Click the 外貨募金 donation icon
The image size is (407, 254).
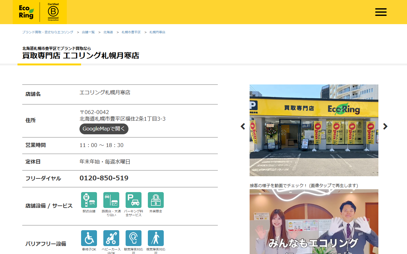pyautogui.click(x=156, y=200)
